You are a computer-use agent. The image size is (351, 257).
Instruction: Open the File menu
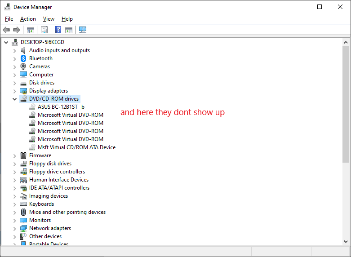tap(9, 19)
